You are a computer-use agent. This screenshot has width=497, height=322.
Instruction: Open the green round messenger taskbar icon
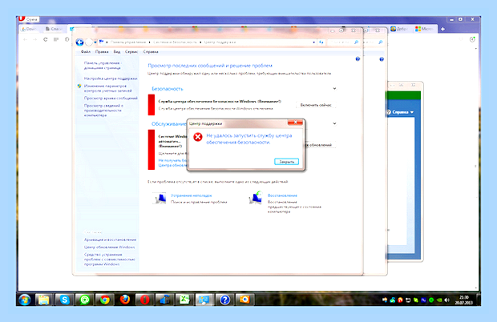pyautogui.click(x=85, y=300)
